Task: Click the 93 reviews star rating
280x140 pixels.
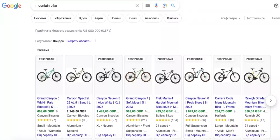Action: (77, 120)
